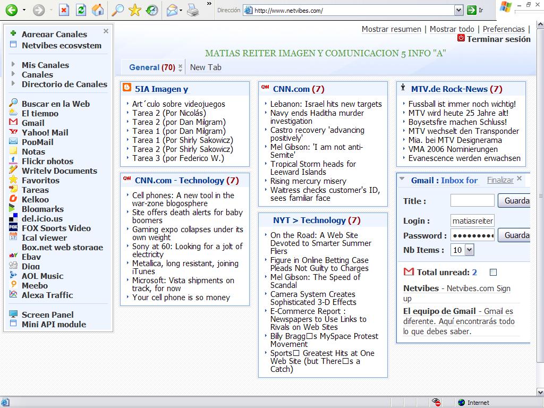Open Mostrar todo in top menu
This screenshot has width=544, height=408.
pyautogui.click(x=452, y=29)
